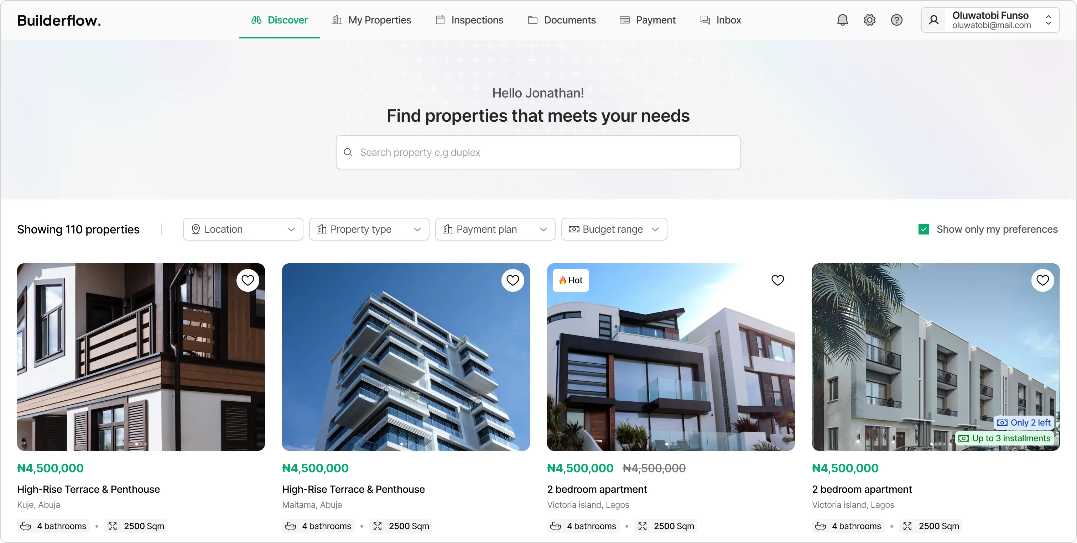Screen dimensions: 1077x543
Task: Click the Only 2 left tag
Action: click(1024, 422)
